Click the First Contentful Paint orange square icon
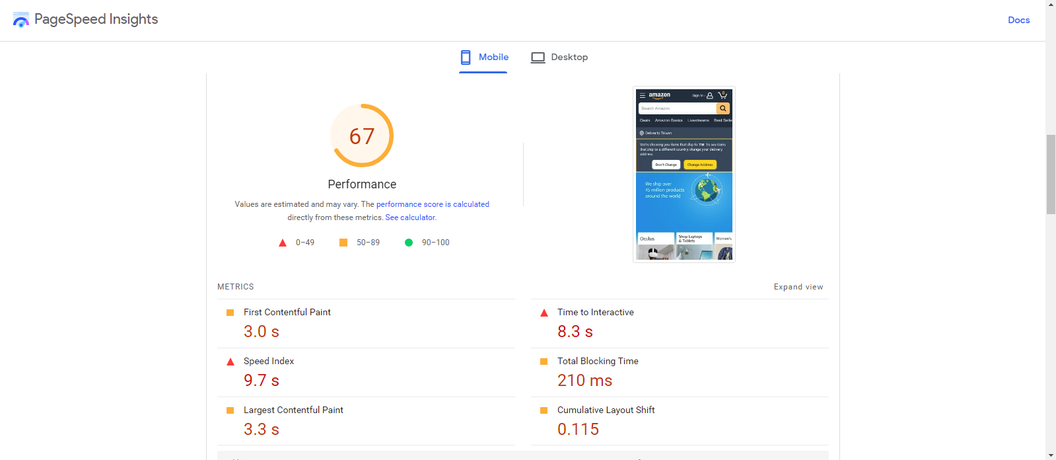 230,313
